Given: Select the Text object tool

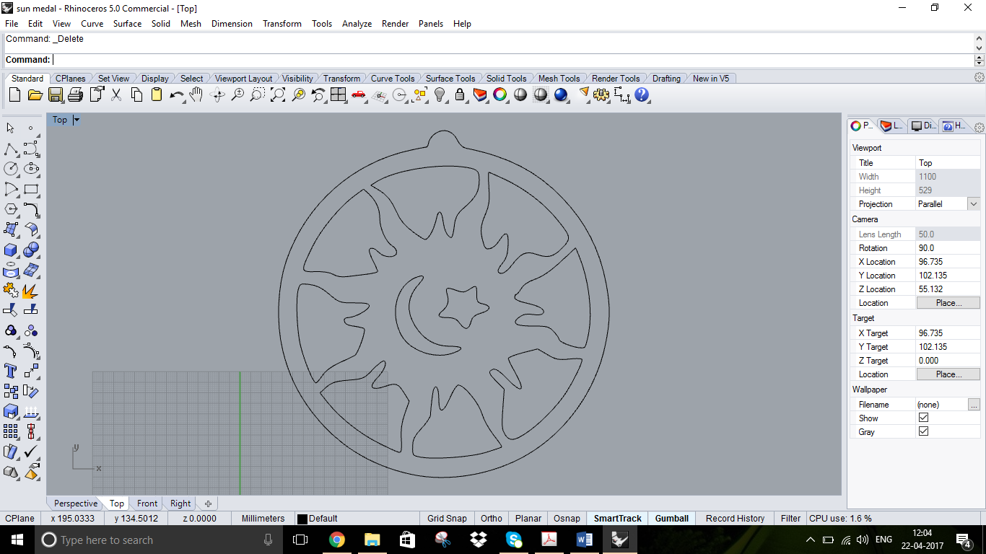Looking at the screenshot, I should [x=11, y=371].
